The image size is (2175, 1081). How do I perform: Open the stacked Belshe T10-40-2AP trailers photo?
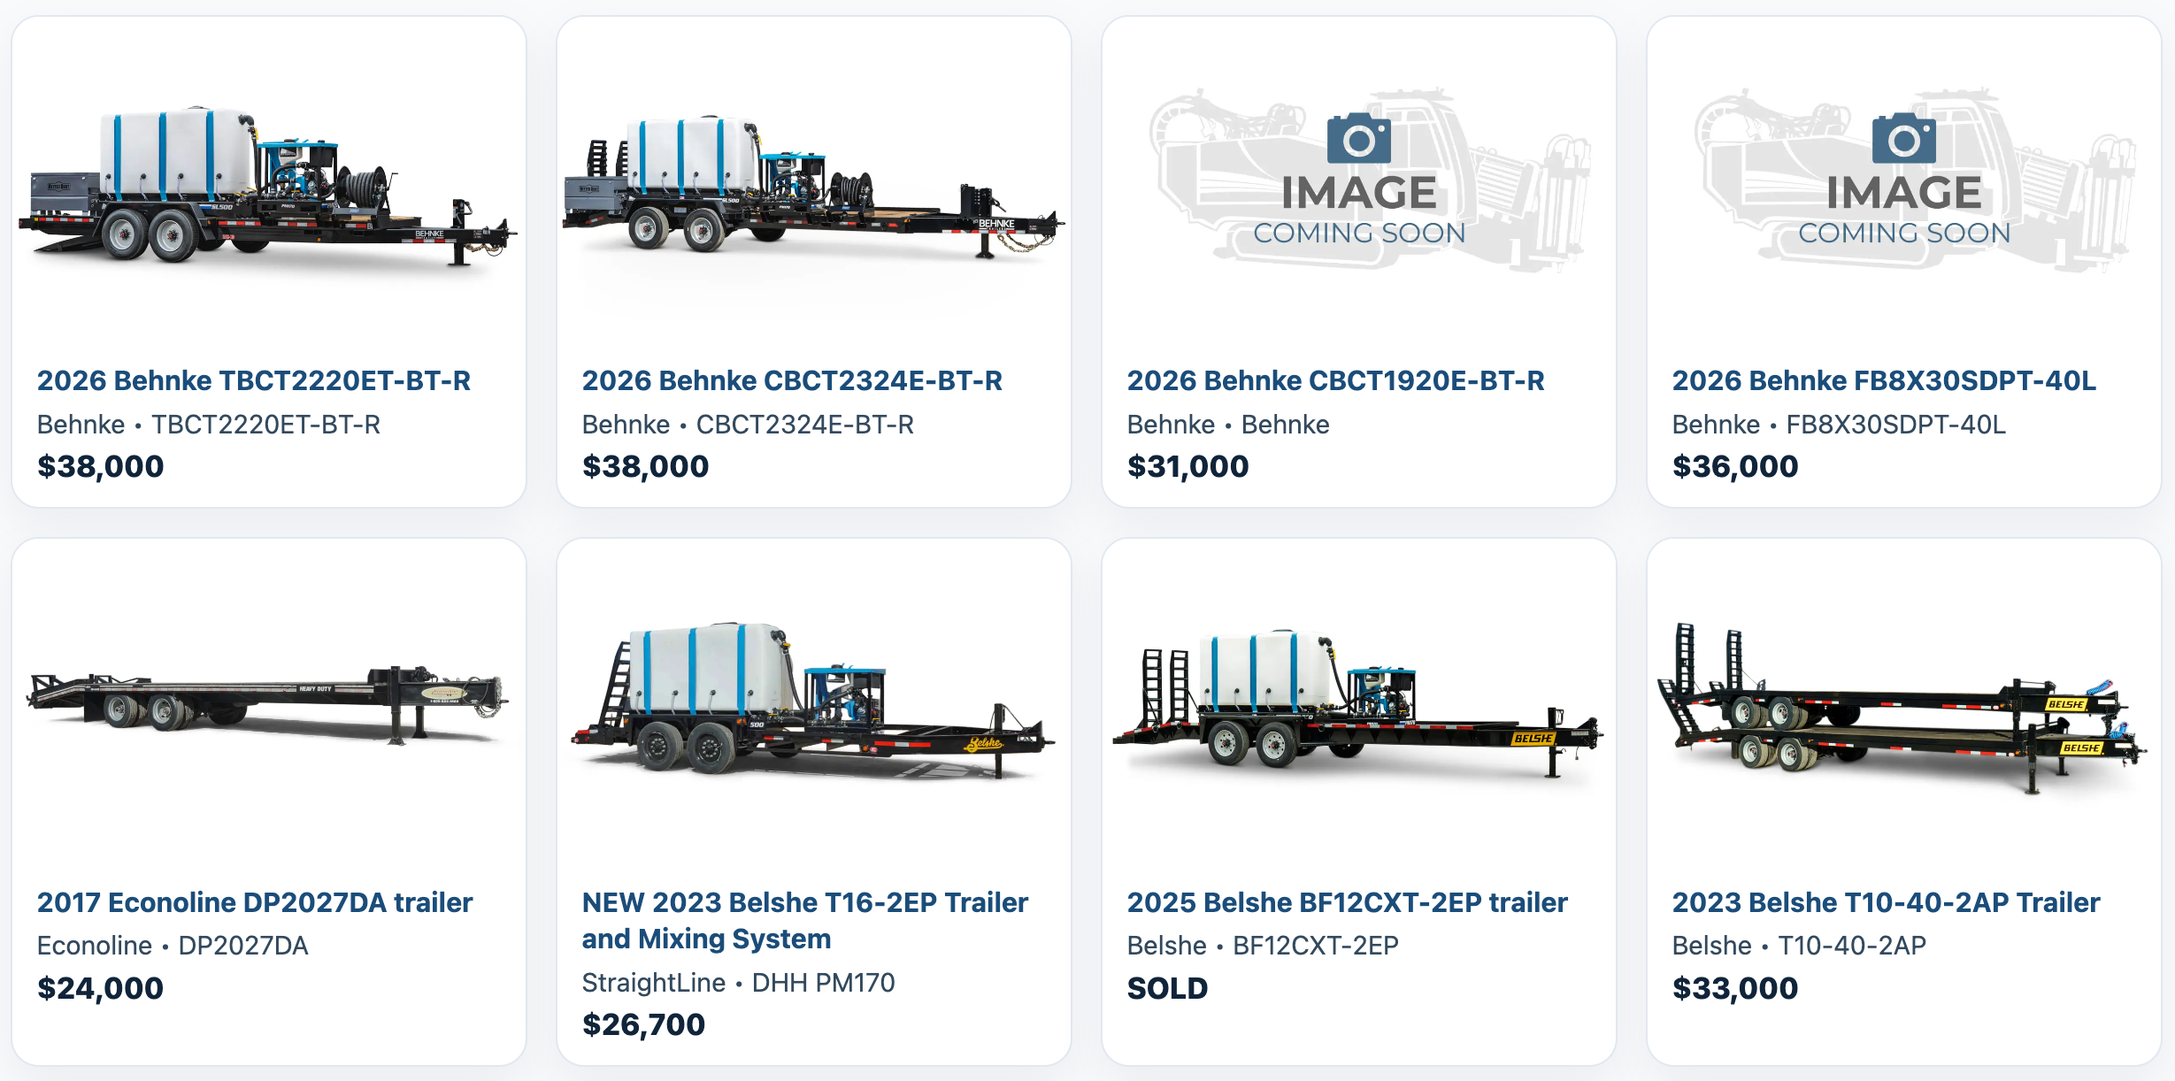[x=1902, y=708]
